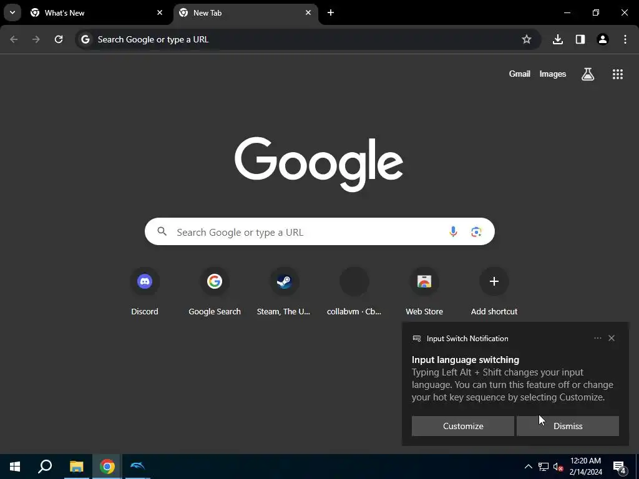The height and width of the screenshot is (479, 639).
Task: Show hidden system tray icons
Action: point(528,467)
